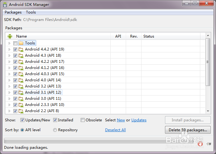Uncheck the Android 4.0.3 (API 15) checkbox
Screen dimensions: 216x154
pos(15,74)
